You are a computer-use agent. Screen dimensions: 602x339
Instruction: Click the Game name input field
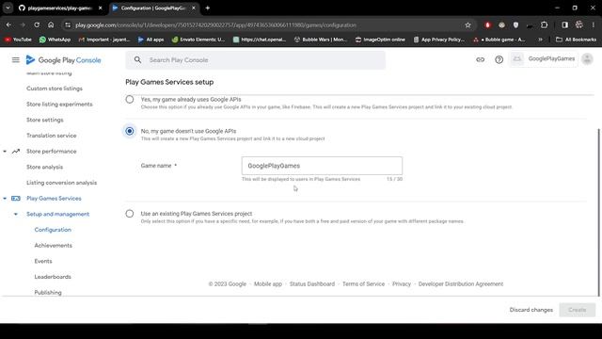click(x=322, y=166)
